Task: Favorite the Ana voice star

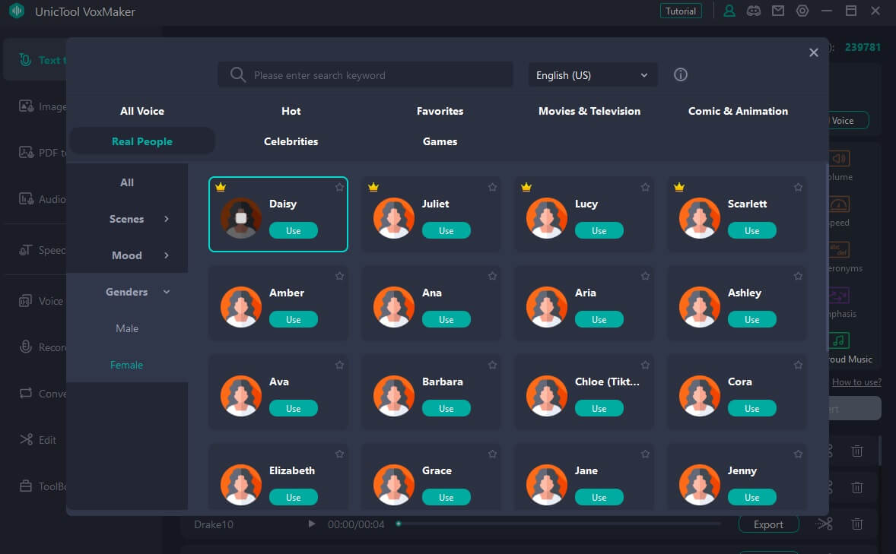Action: [x=492, y=277]
